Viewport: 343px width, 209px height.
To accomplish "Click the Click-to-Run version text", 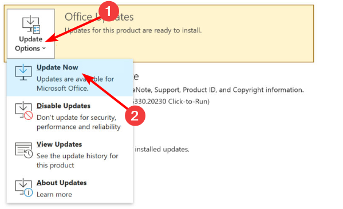I will coord(171,102).
